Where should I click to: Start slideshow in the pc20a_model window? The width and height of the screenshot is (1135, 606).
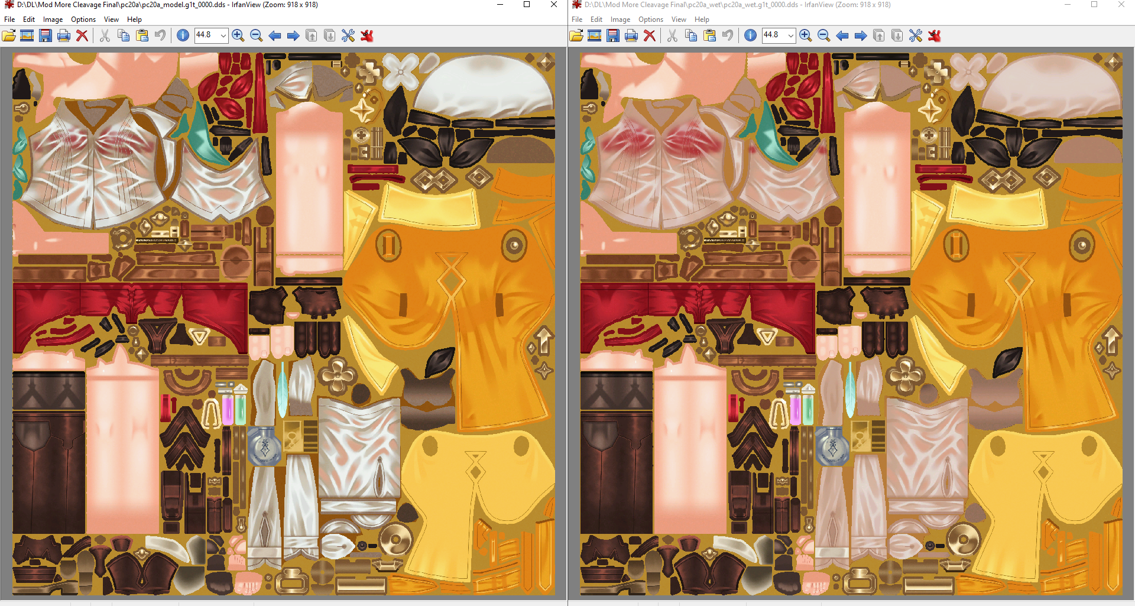click(x=27, y=35)
